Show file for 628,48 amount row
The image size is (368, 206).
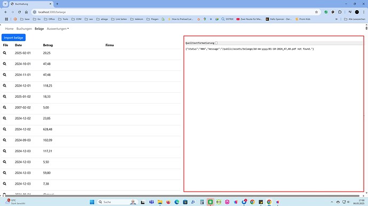coord(4,129)
